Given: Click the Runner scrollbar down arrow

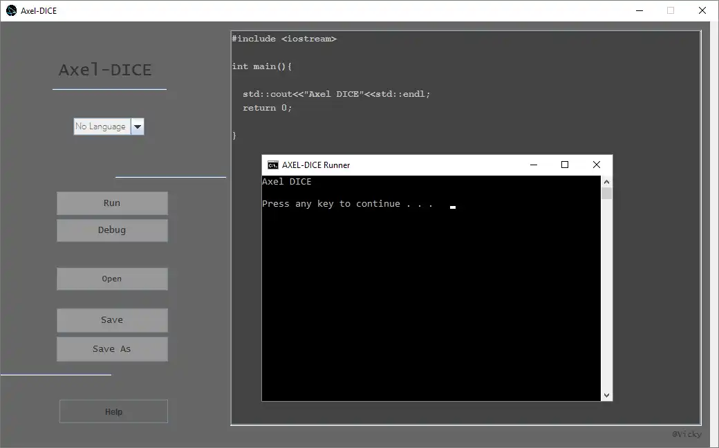Looking at the screenshot, I should tap(607, 395).
